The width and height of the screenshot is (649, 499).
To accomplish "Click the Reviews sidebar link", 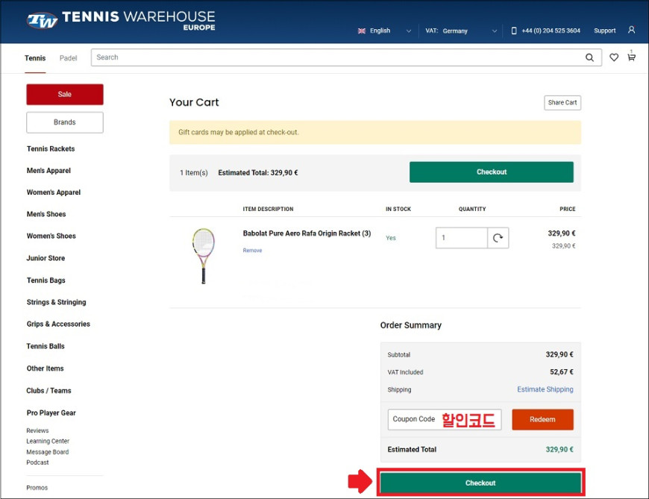I will [x=37, y=430].
